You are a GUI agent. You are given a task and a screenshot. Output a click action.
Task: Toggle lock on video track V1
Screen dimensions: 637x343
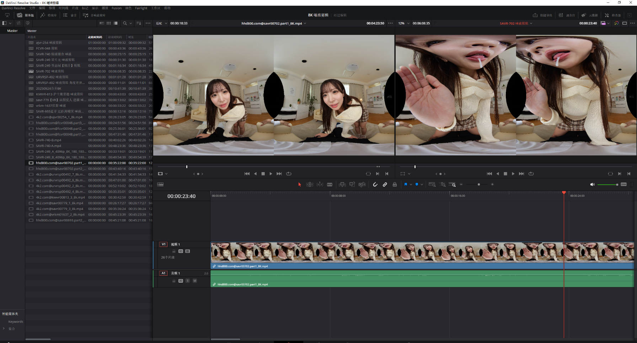tap(174, 251)
